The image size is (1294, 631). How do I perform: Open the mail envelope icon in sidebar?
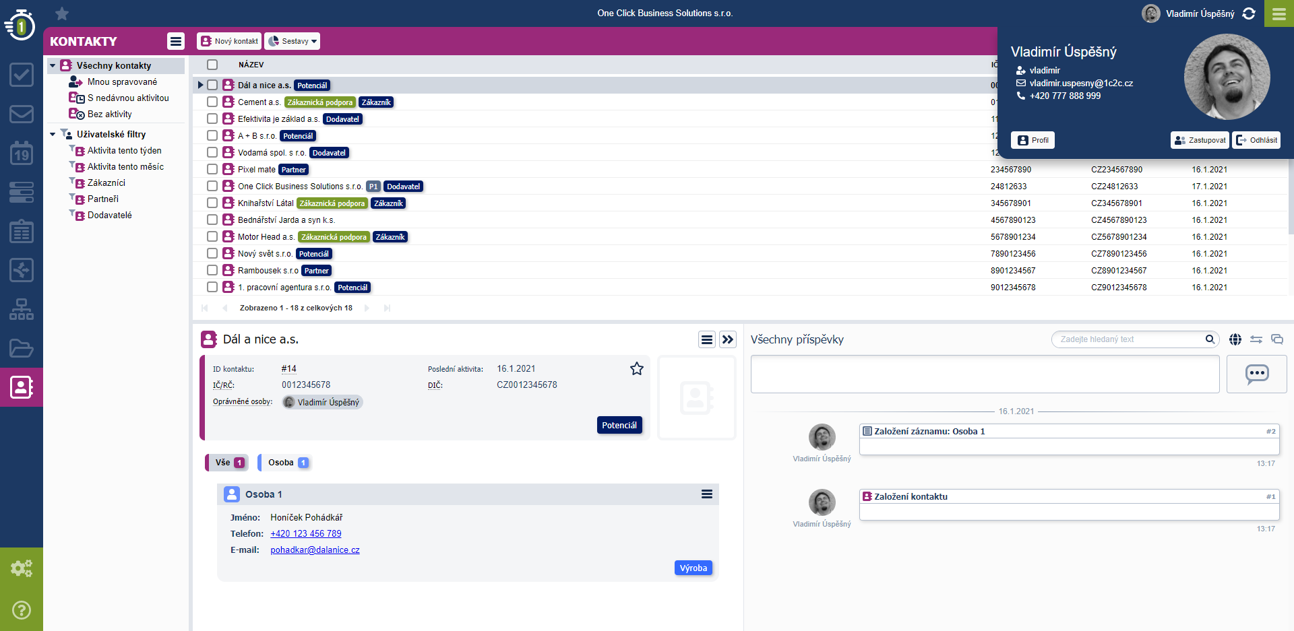pyautogui.click(x=22, y=114)
